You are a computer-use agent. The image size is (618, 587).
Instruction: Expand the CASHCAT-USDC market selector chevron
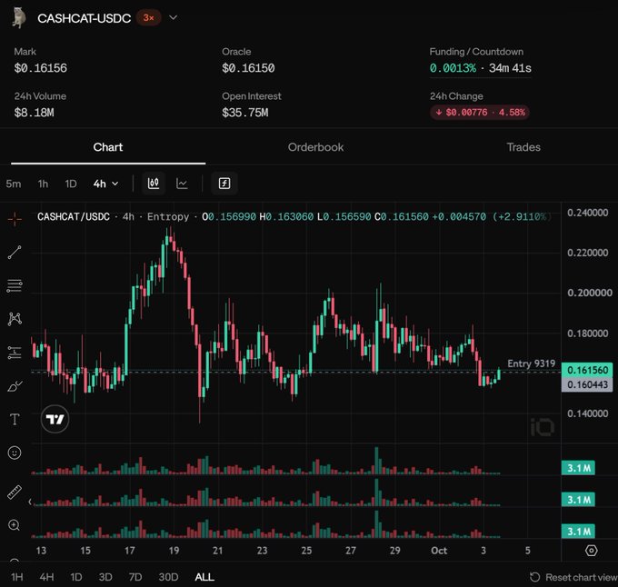173,18
